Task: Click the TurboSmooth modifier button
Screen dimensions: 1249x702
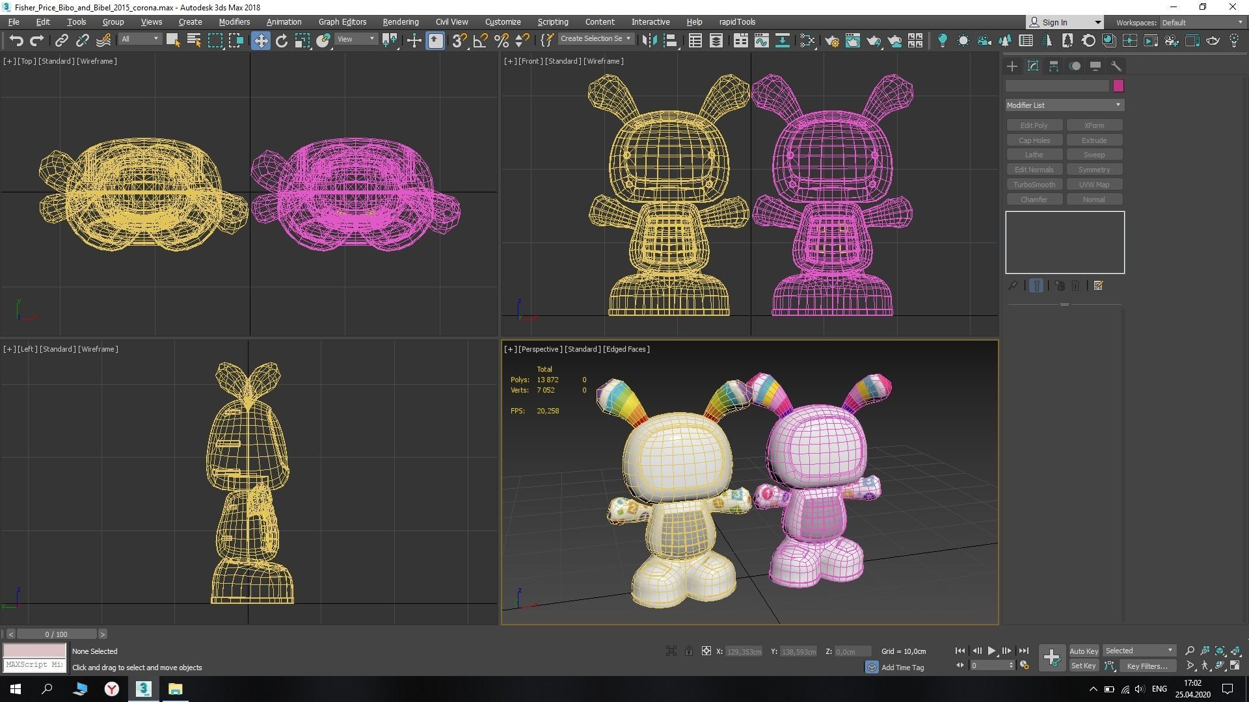Action: tap(1034, 185)
